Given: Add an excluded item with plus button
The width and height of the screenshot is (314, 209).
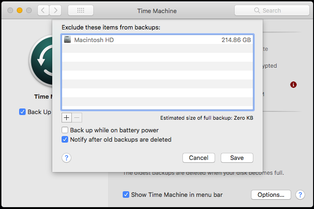Looking at the screenshot, I should click(66, 117).
